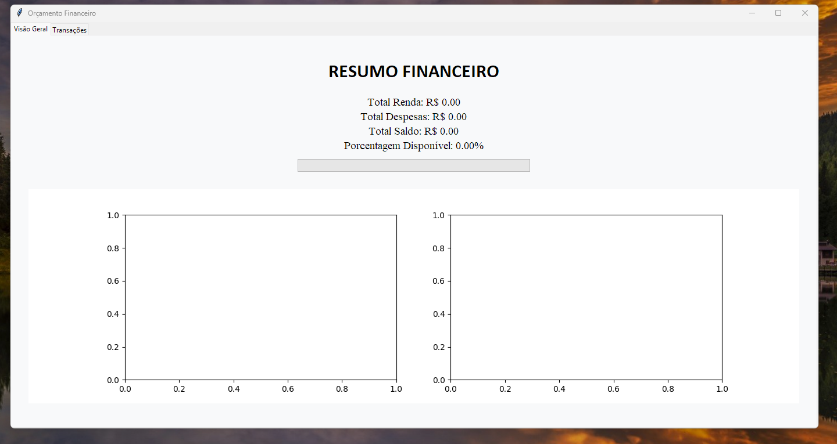Screen dimensions: 837x444
Task: Click the feather app icon in title bar
Action: pyautogui.click(x=20, y=13)
